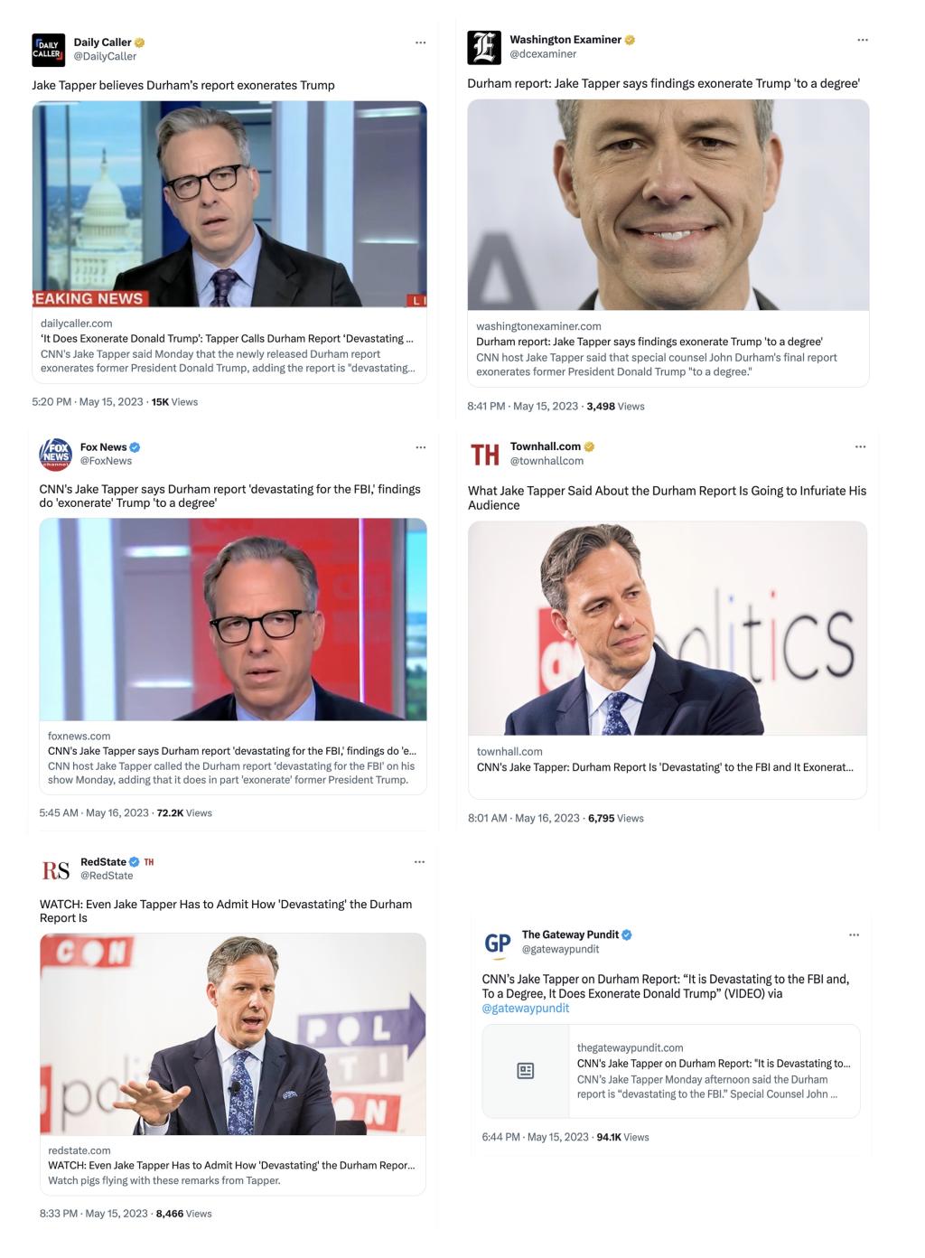Click The Gateway Pundit GP avatar

[498, 943]
